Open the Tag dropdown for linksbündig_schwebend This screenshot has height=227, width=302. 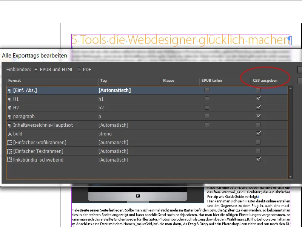point(113,160)
